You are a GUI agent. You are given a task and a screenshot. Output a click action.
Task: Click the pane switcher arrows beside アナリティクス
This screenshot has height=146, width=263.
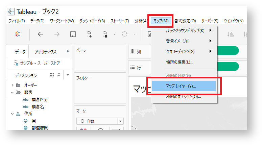68,51
